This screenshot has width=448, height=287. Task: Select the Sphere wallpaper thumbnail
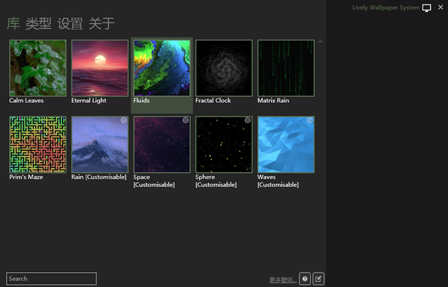point(224,144)
